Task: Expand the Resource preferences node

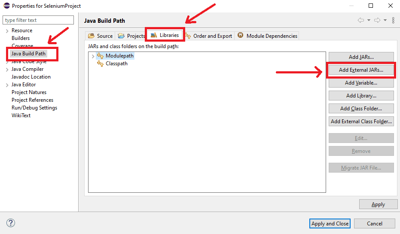Action: 7,31
